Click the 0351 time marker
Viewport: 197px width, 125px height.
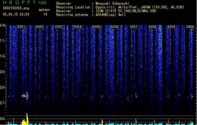[21, 27]
